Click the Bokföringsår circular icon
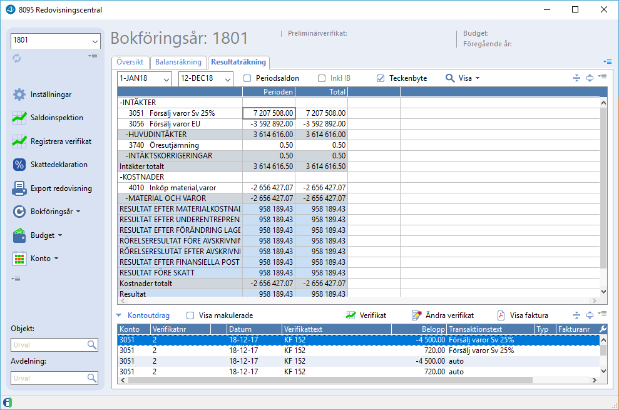This screenshot has height=410, width=619. pos(19,212)
